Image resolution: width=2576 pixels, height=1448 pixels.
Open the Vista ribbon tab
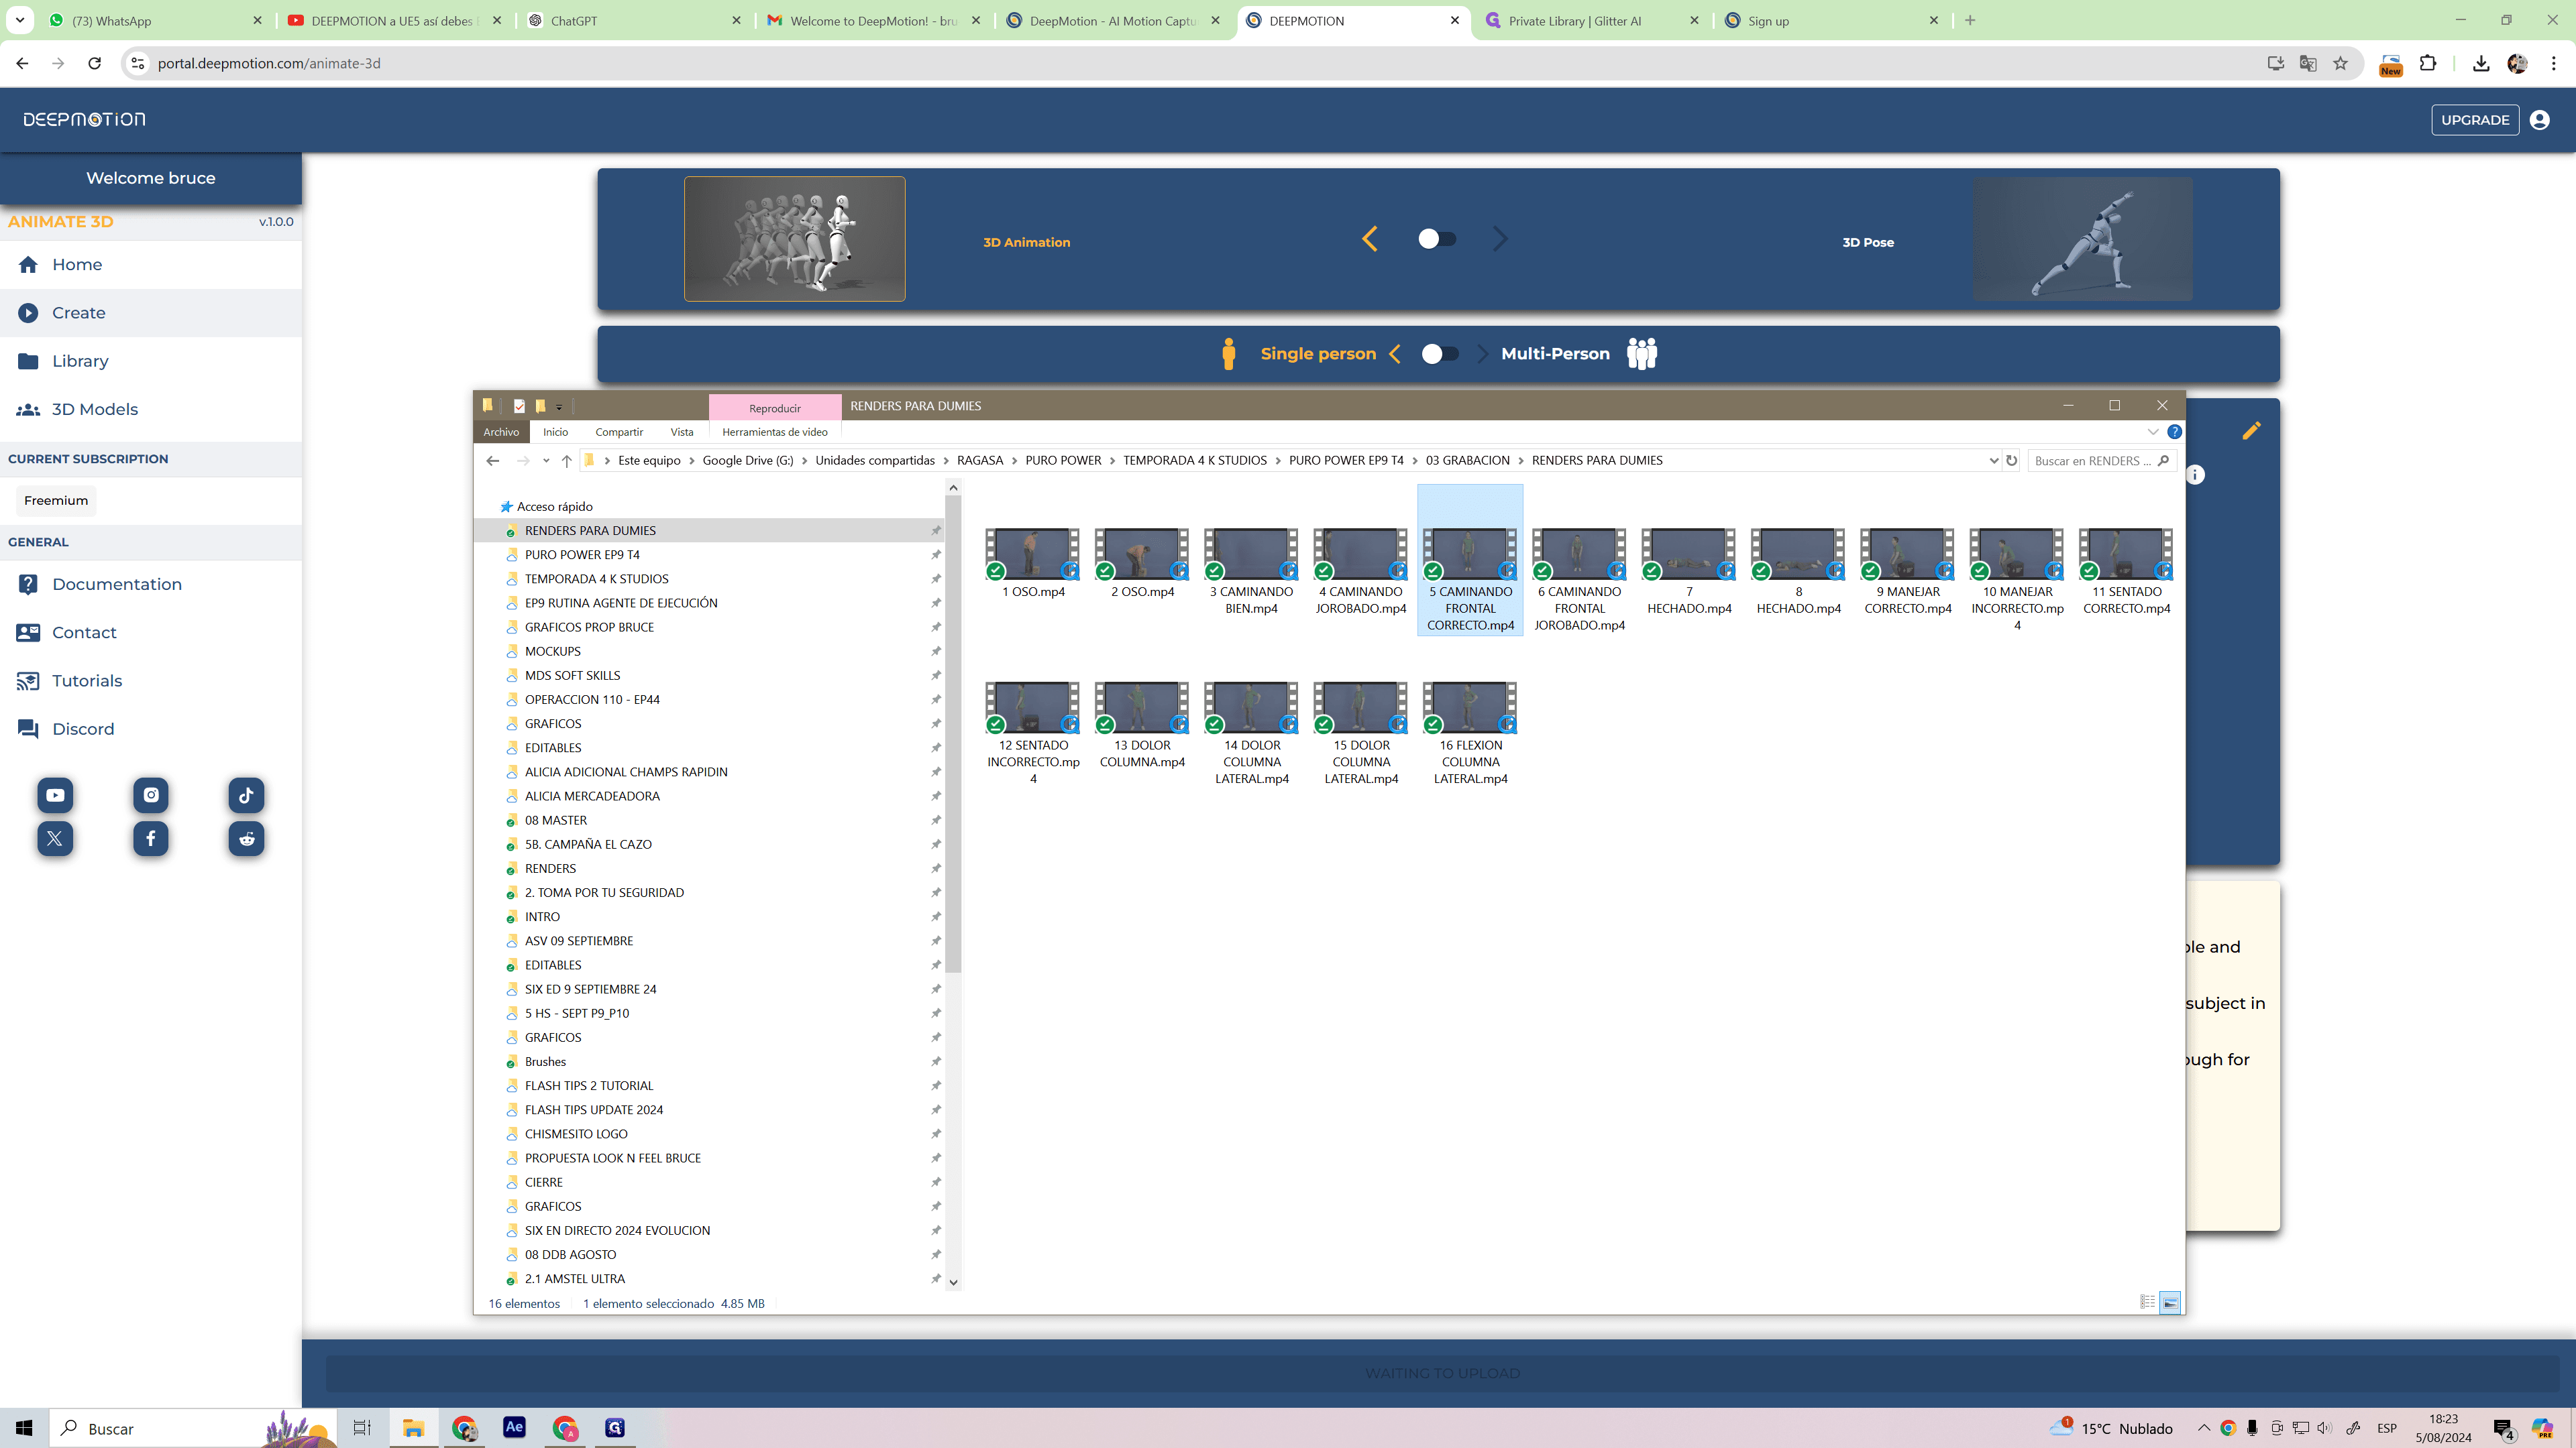click(x=682, y=432)
